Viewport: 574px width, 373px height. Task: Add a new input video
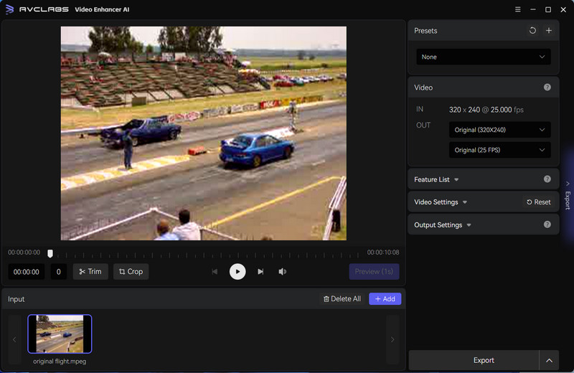pyautogui.click(x=385, y=299)
